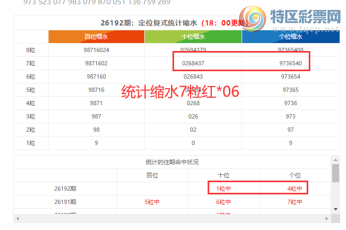Click the 统计的往期命中状况 table title
This screenshot has width=346, height=230.
[x=172, y=162]
